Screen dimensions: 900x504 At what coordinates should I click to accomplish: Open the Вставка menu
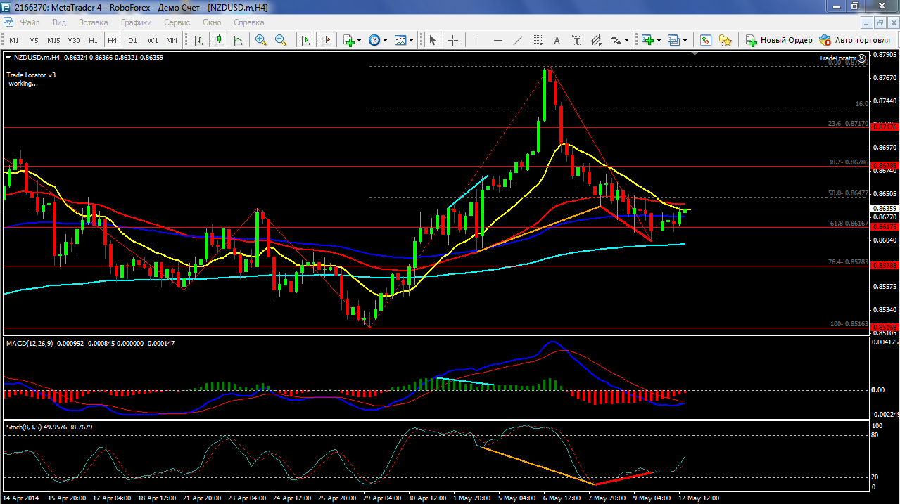click(93, 22)
